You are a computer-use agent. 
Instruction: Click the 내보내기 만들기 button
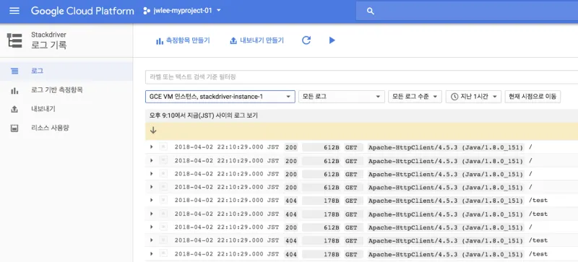point(257,40)
